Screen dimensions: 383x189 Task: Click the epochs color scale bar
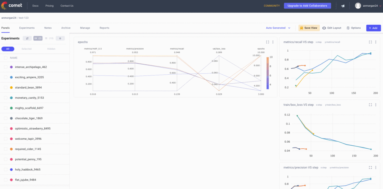268,73
